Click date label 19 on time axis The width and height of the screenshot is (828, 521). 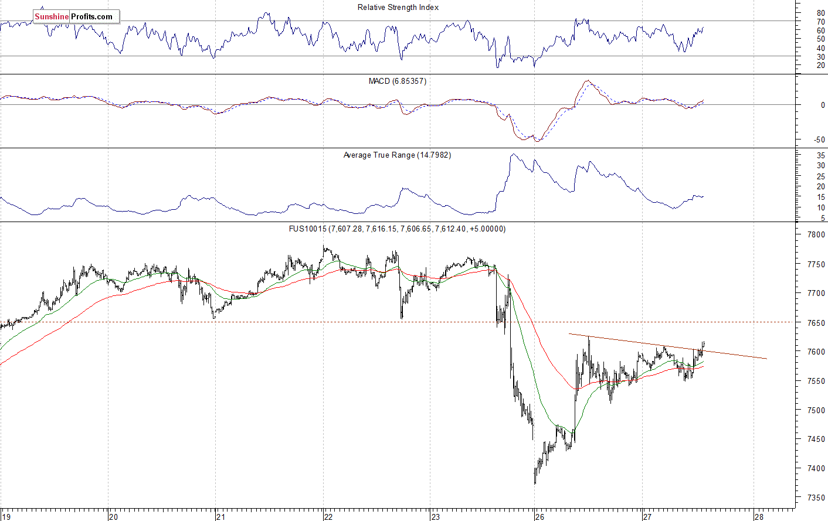tap(6, 517)
